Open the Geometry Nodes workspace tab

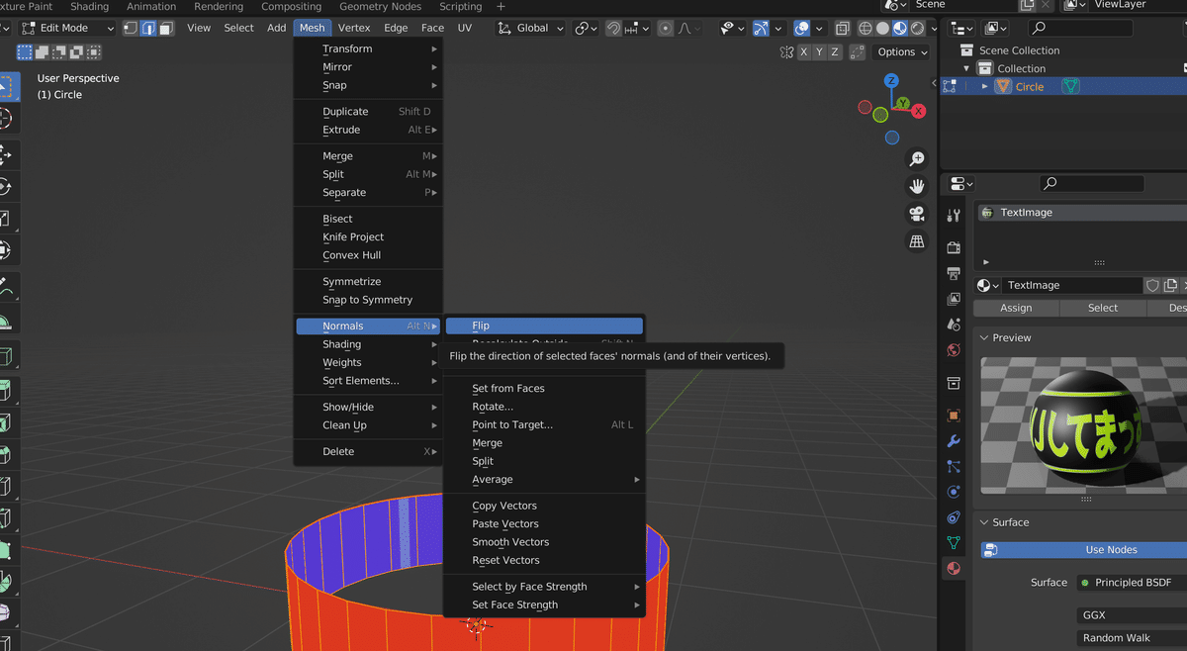pos(380,6)
